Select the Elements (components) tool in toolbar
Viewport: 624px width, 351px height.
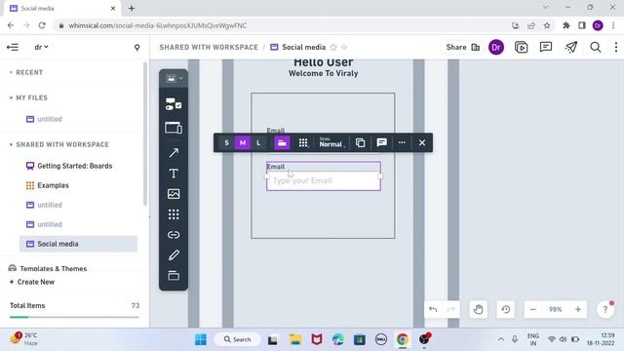point(174,103)
